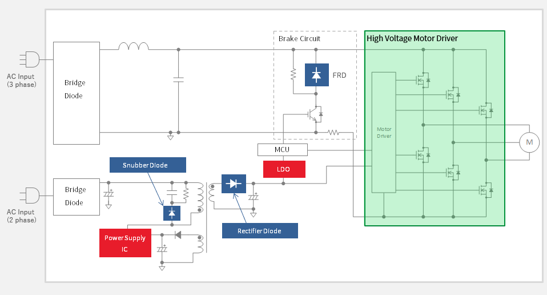Click the brake circuit transistor symbol
This screenshot has width=547, height=295.
[x=314, y=114]
